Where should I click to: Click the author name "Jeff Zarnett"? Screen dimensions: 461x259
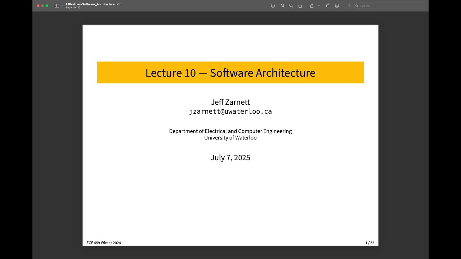point(230,102)
